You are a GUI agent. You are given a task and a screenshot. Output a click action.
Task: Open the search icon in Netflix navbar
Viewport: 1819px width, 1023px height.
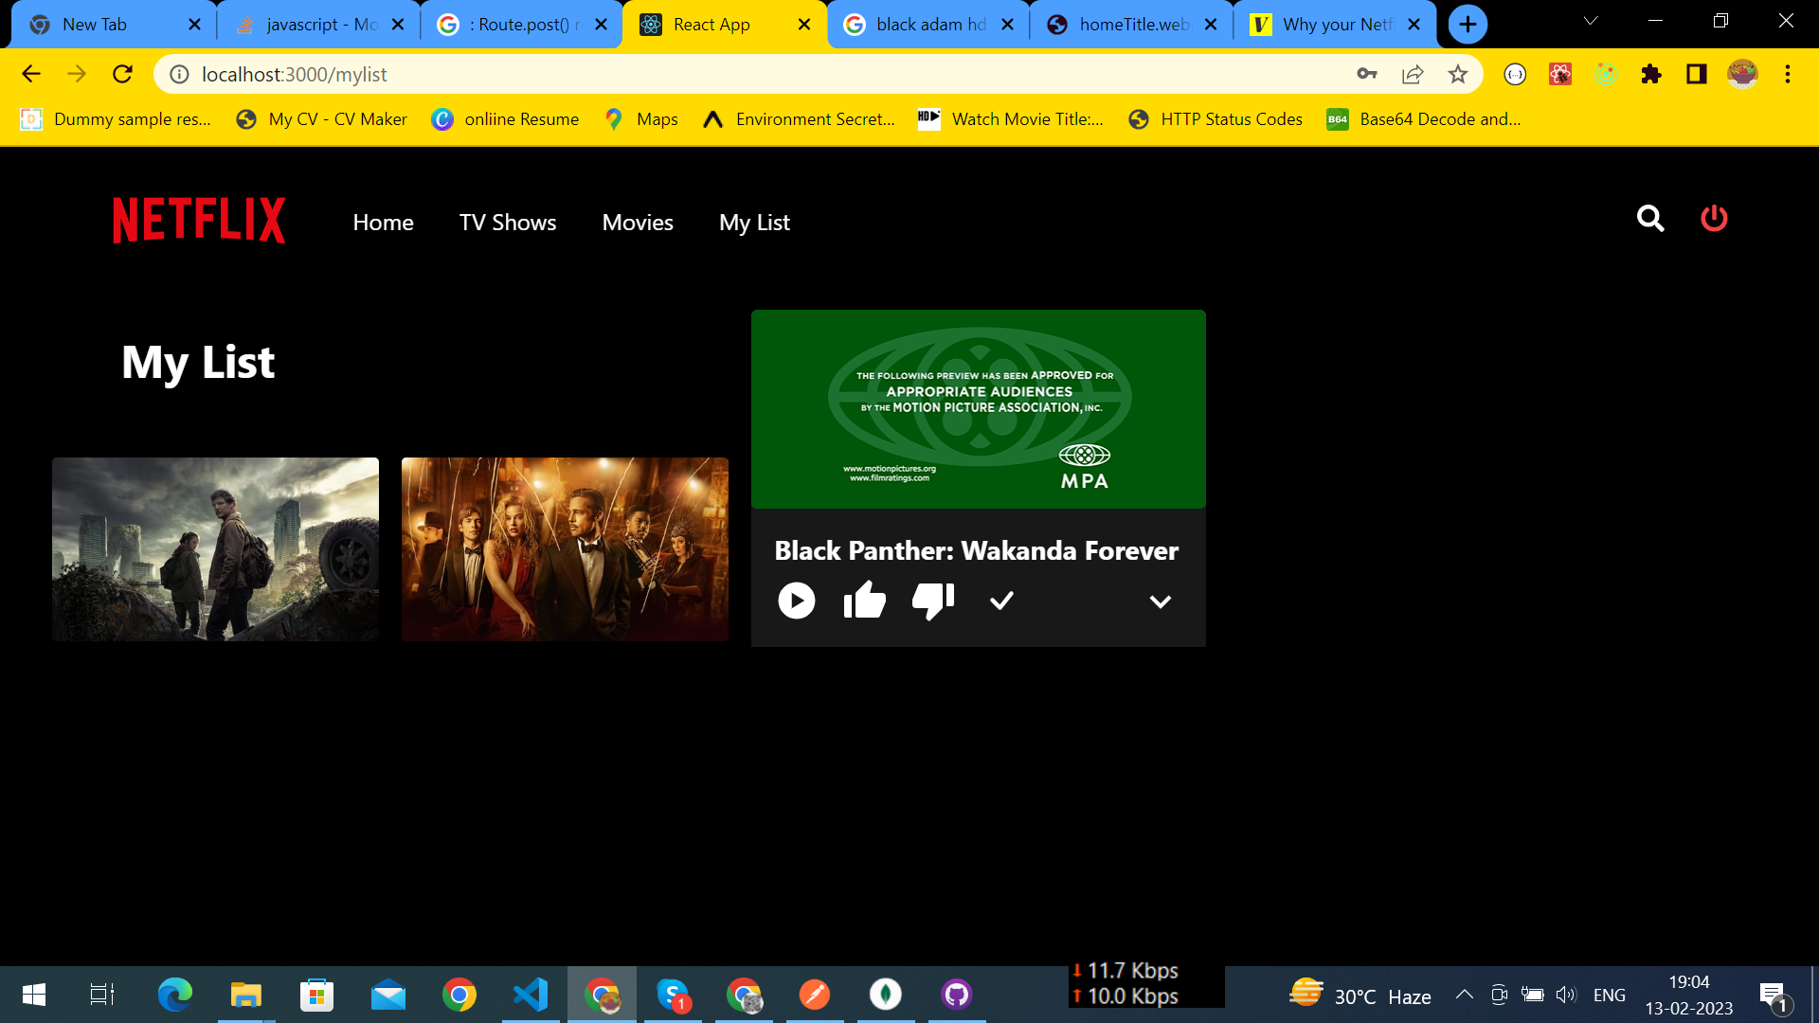[x=1650, y=219]
